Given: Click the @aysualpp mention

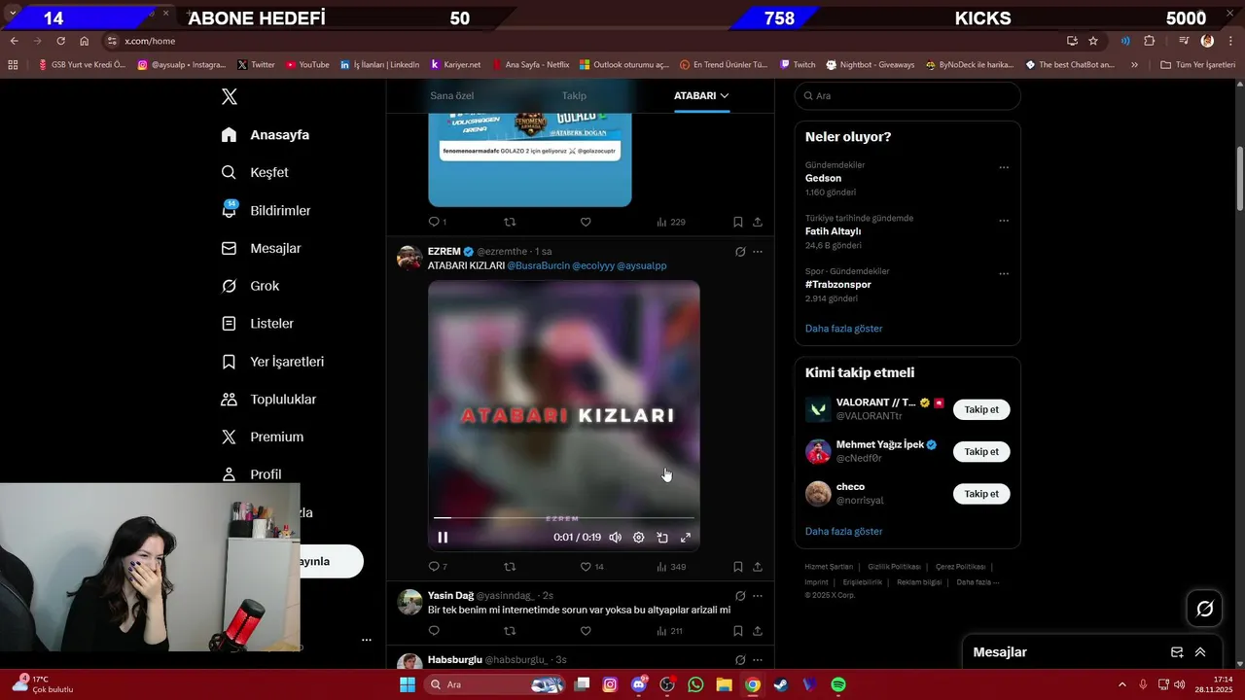Looking at the screenshot, I should click(642, 265).
